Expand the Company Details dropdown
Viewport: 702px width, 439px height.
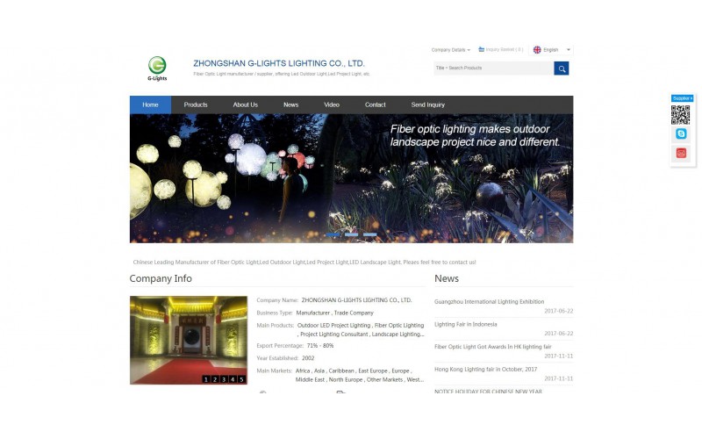[x=450, y=50]
